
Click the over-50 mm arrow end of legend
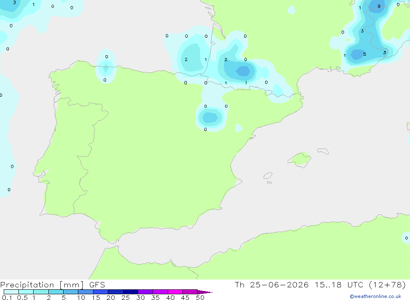coord(205,292)
